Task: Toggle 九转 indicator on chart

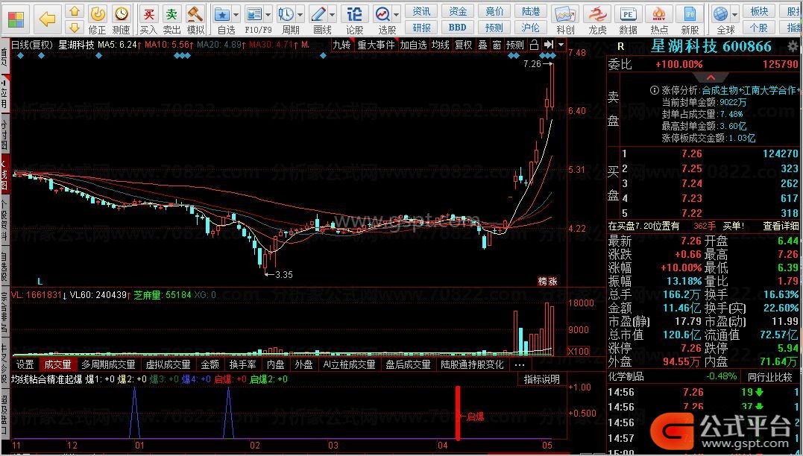Action: click(x=341, y=45)
